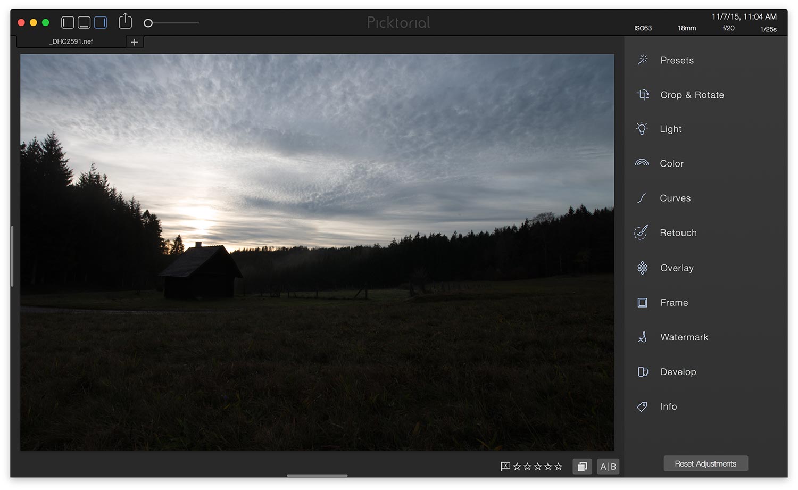Click the copy adjustments stacked icon

pos(582,467)
